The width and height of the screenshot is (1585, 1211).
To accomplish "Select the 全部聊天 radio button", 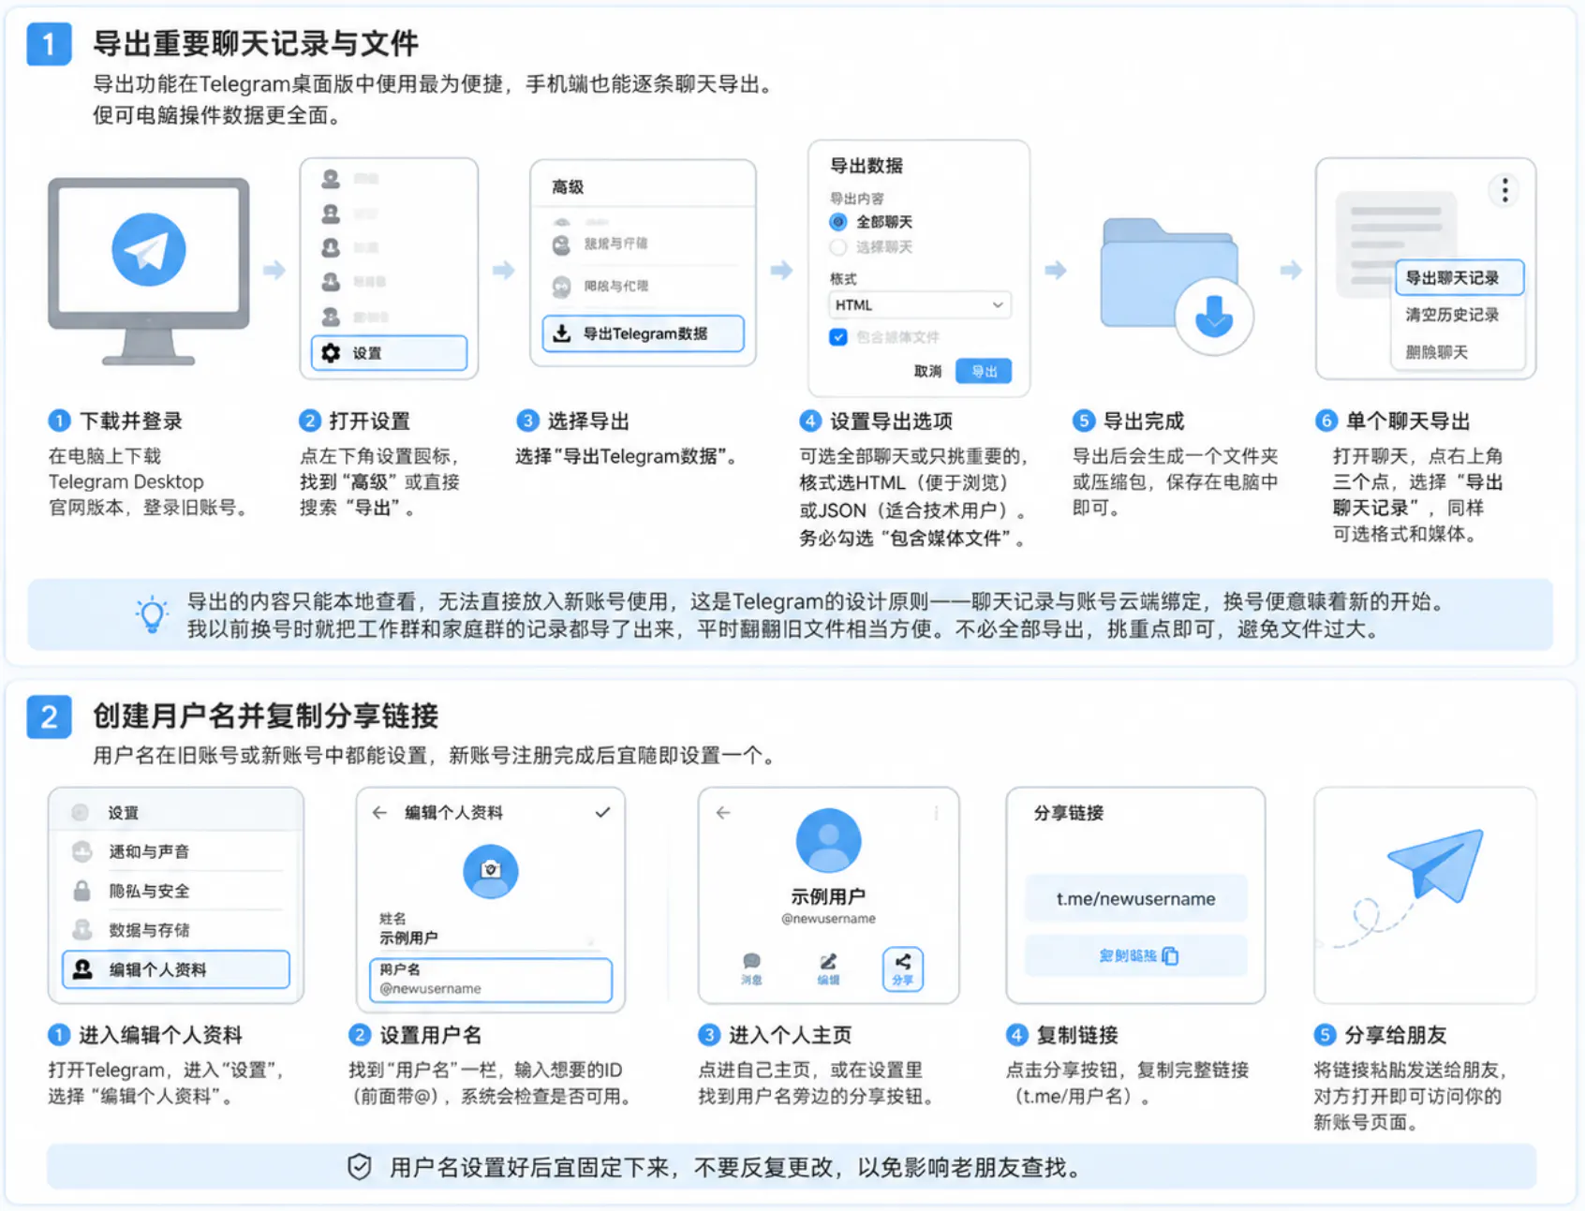I will [x=838, y=222].
